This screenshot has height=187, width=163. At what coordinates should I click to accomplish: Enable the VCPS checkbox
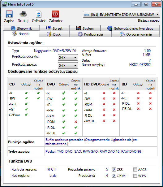click(135, 176)
